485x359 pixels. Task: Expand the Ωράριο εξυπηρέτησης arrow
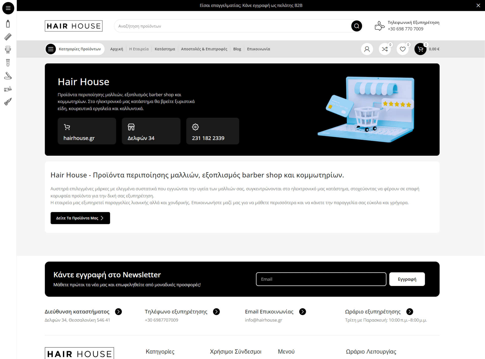409,311
